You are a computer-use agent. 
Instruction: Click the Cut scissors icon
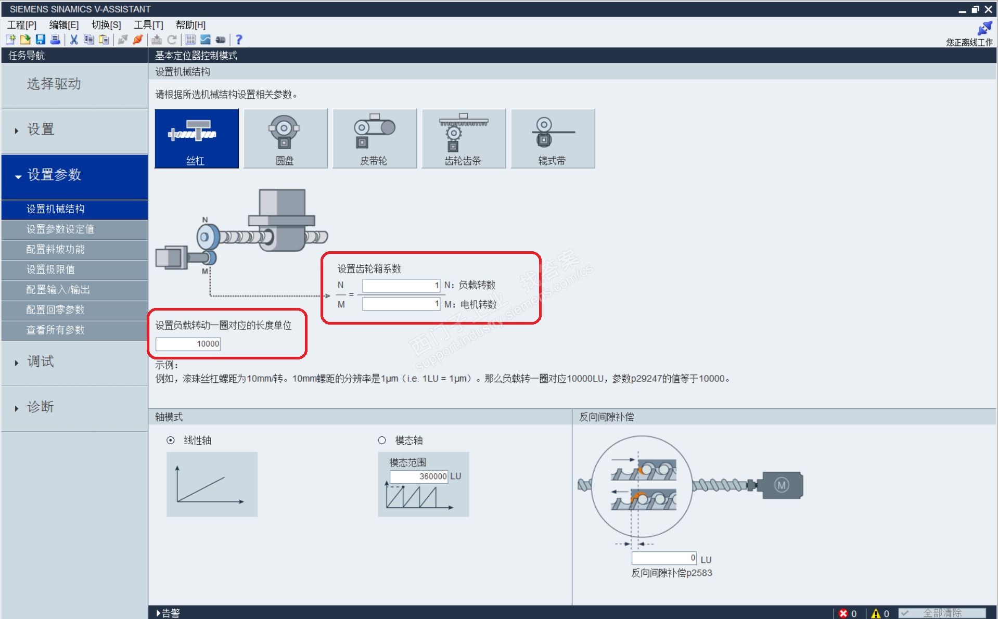[74, 40]
